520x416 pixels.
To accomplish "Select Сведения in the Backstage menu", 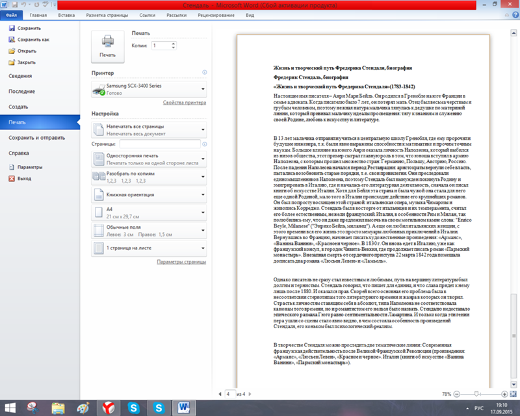I will [21, 76].
